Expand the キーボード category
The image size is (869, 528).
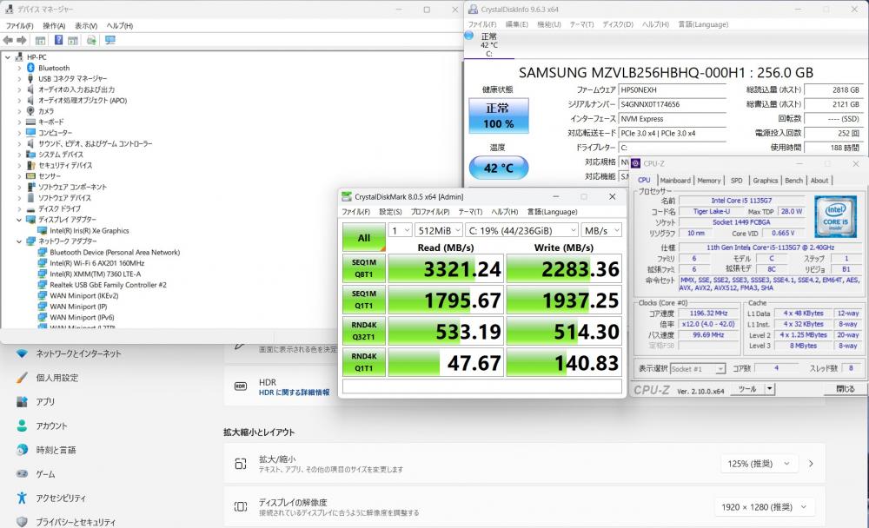click(19, 122)
